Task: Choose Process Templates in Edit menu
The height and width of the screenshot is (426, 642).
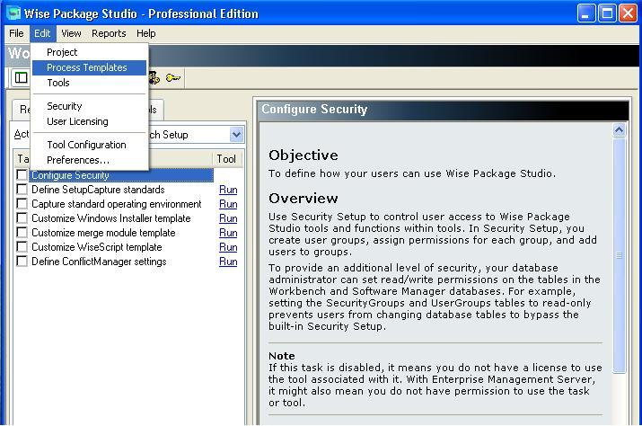Action: pyautogui.click(x=89, y=67)
